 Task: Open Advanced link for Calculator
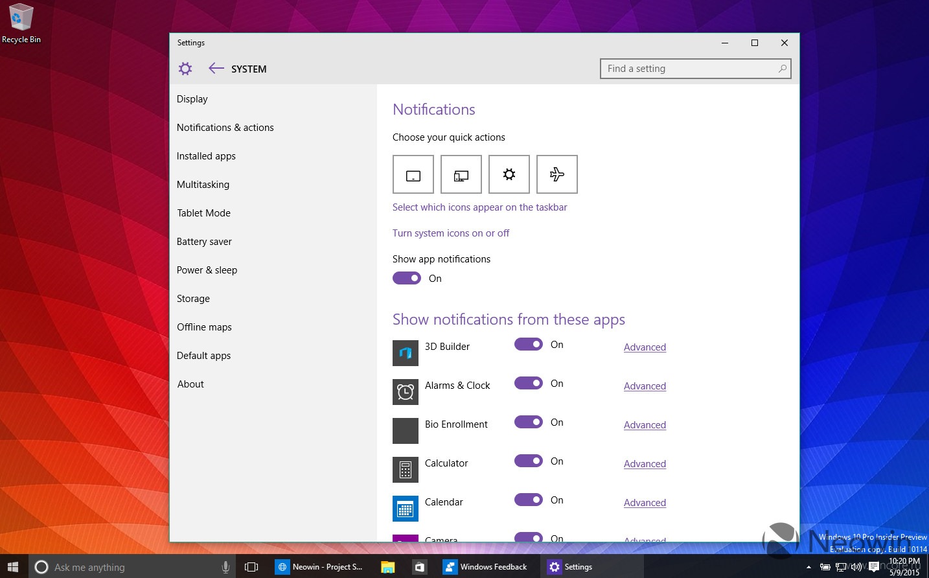(x=645, y=464)
